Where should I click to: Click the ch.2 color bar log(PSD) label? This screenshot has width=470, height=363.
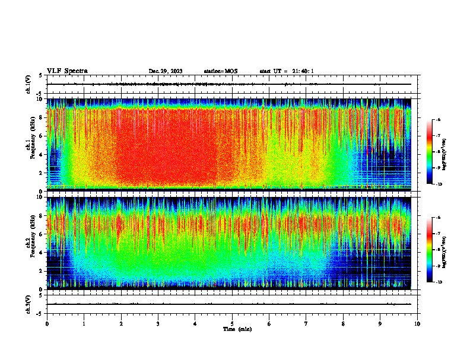tap(444, 251)
